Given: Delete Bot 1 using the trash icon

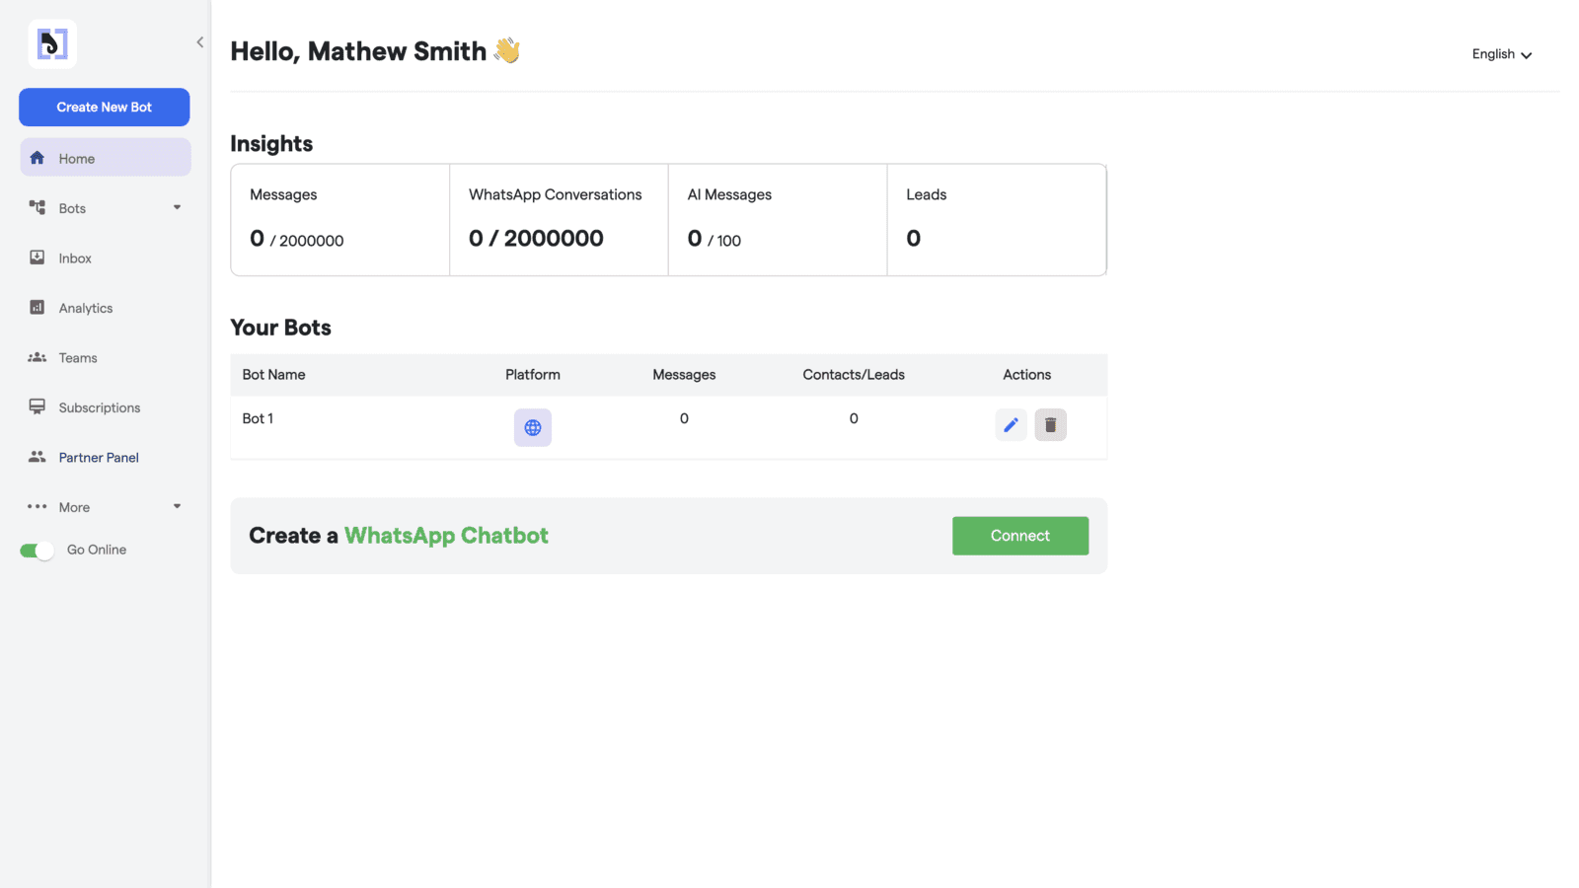Looking at the screenshot, I should click(1050, 425).
